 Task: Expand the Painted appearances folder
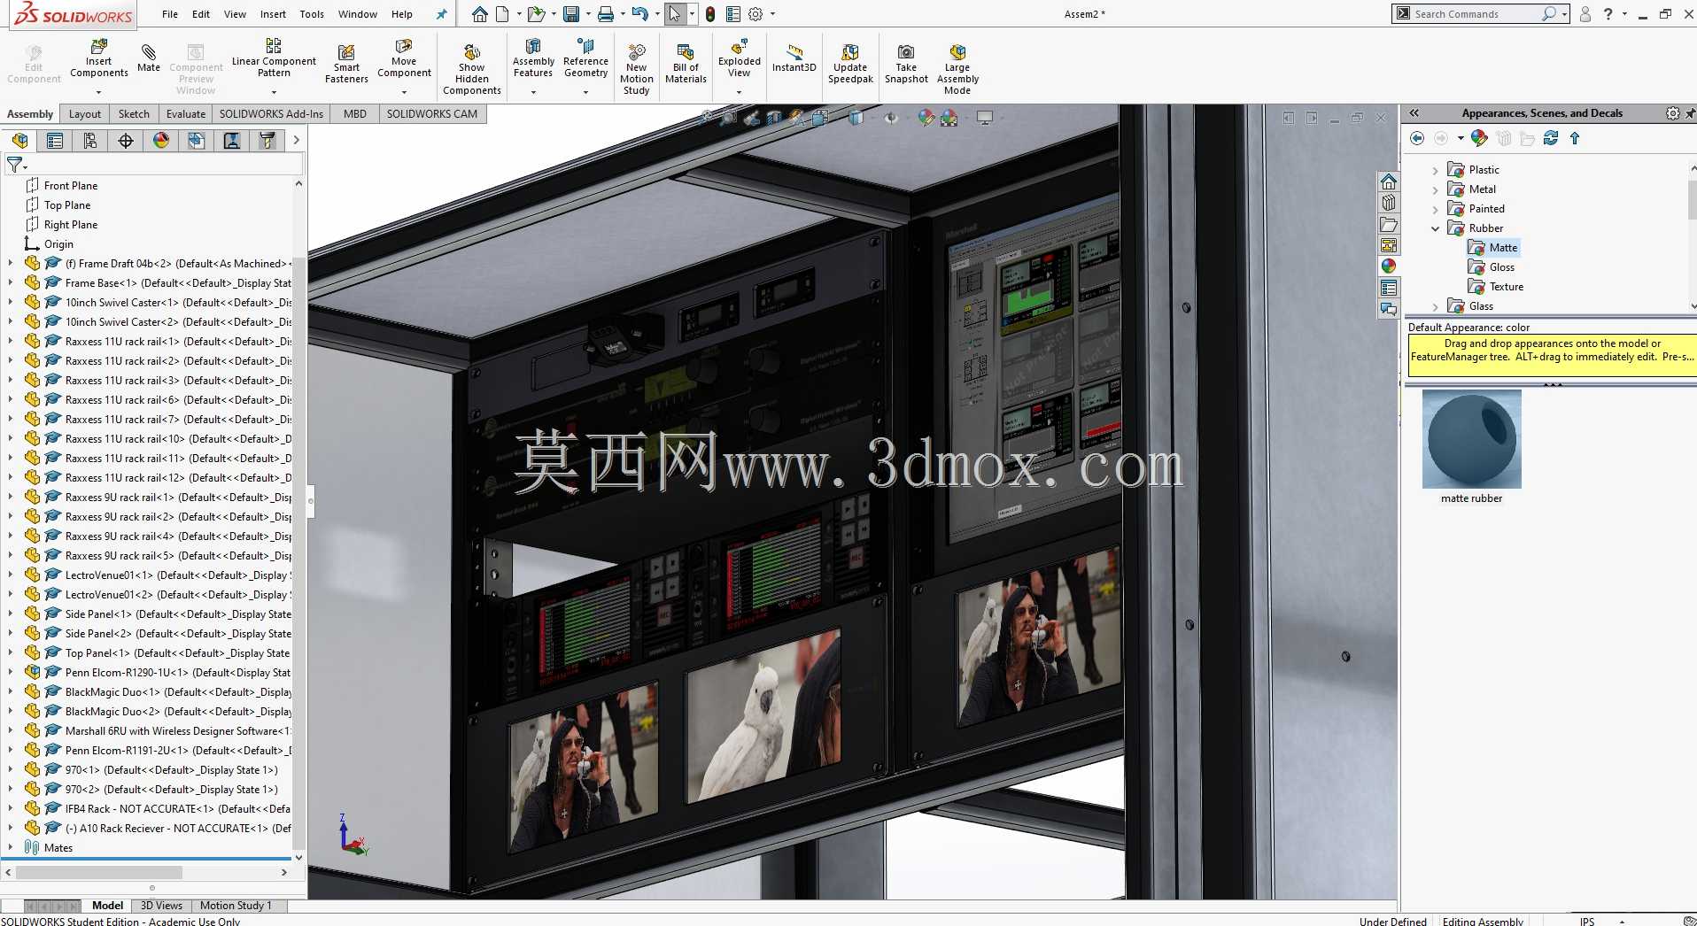point(1436,209)
